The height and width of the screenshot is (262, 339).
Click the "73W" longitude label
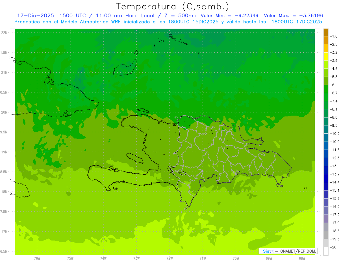[x=136, y=258]
